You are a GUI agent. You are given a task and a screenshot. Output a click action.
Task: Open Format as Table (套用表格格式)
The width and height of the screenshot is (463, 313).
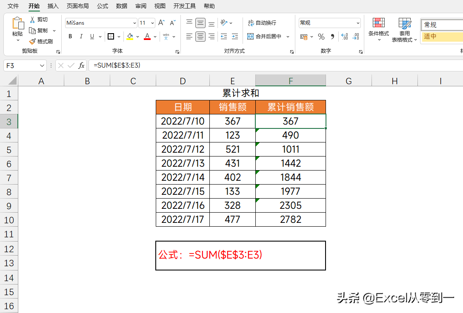coord(404,29)
